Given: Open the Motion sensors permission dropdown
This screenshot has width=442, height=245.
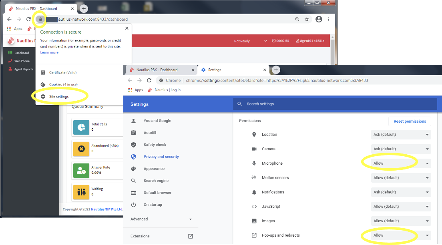Looking at the screenshot, I should click(401, 178).
